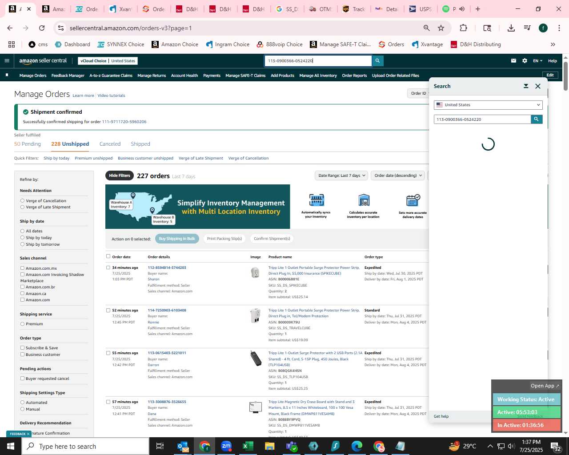Minimize the Search panel
Image resolution: width=569 pixels, height=455 pixels.
(526, 86)
